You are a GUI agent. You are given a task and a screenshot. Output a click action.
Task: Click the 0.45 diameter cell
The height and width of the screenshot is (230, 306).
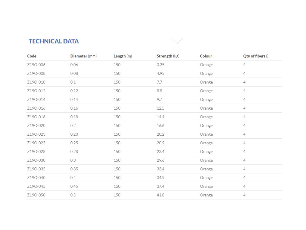(x=74, y=186)
